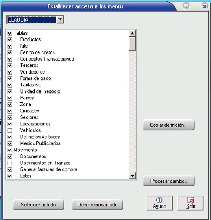Image resolution: width=211 pixels, height=220 pixels.
Task: Uncheck Tarifas iva checkbox
Action: click(x=10, y=85)
